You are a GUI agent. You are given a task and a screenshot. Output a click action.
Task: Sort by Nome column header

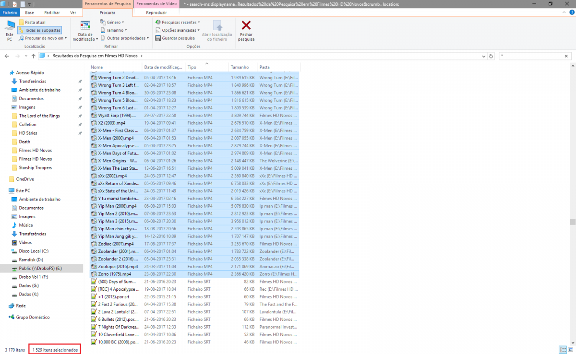click(115, 67)
